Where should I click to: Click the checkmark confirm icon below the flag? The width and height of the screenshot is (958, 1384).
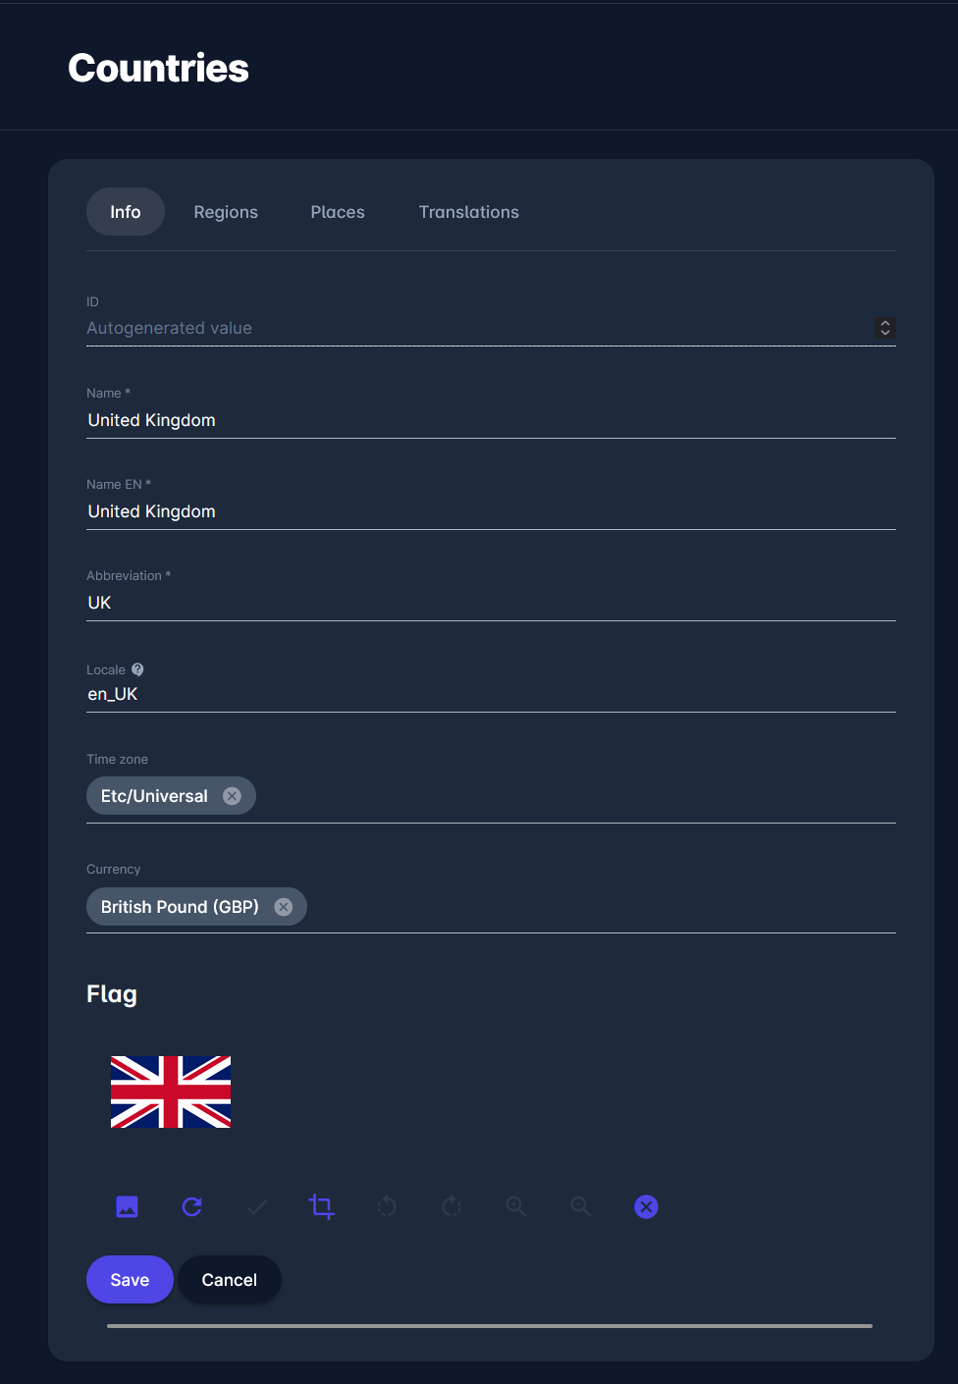point(257,1206)
